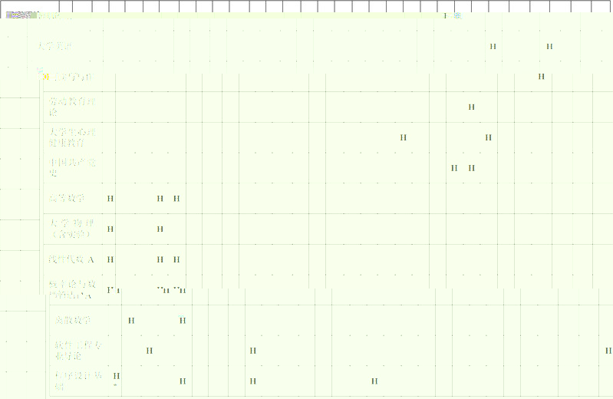Click the last H in 程序设计基础 row
613x399 pixels.
tap(374, 381)
